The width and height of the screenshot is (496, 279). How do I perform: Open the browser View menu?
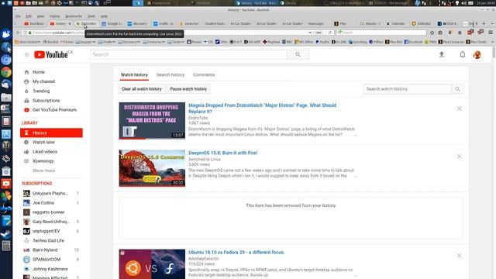[40, 16]
